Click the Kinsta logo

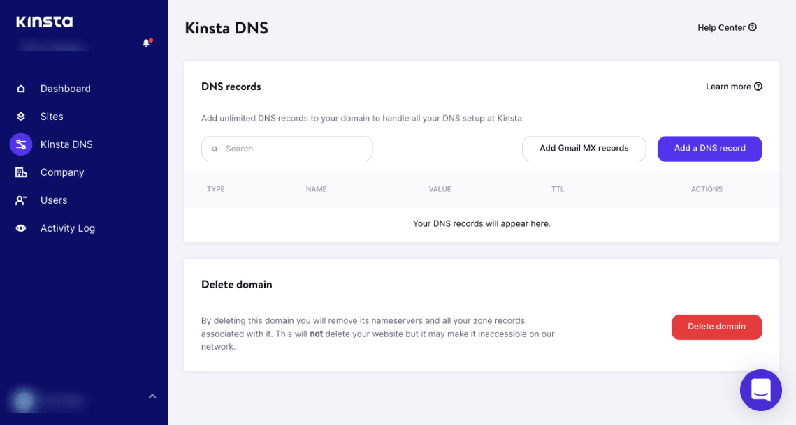(x=44, y=21)
